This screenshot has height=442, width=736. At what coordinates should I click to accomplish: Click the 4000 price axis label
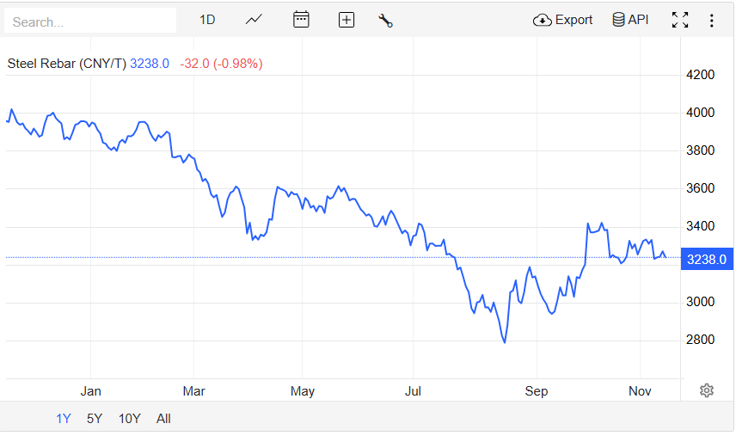(x=700, y=113)
